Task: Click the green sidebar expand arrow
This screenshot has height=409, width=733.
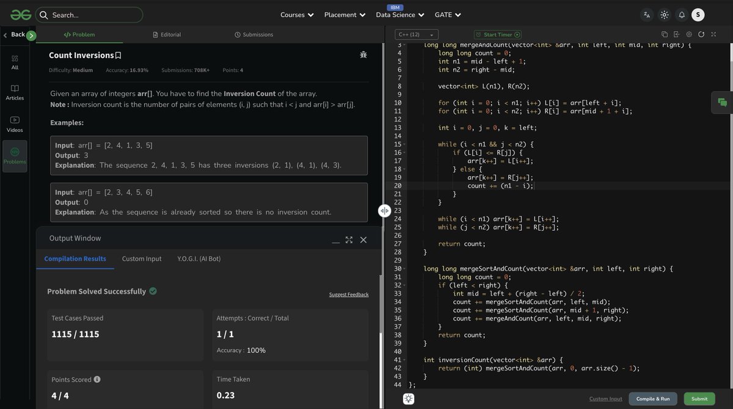Action: 32,36
